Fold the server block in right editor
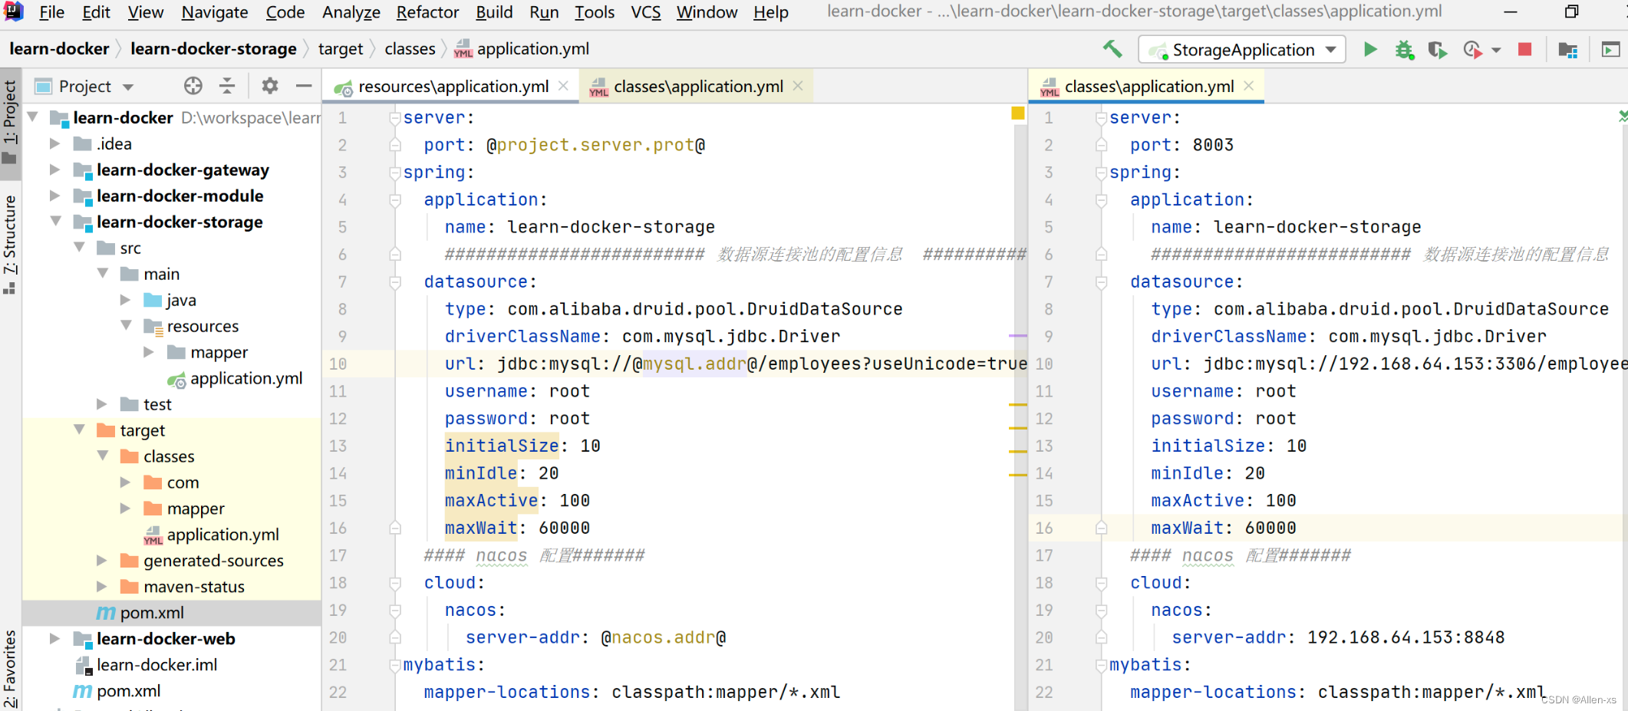The image size is (1628, 711). tap(1101, 118)
